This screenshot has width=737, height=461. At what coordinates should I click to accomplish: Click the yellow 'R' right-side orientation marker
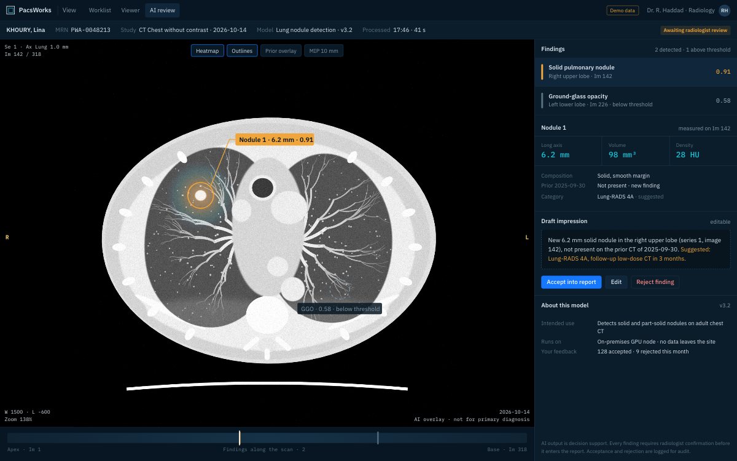7,237
